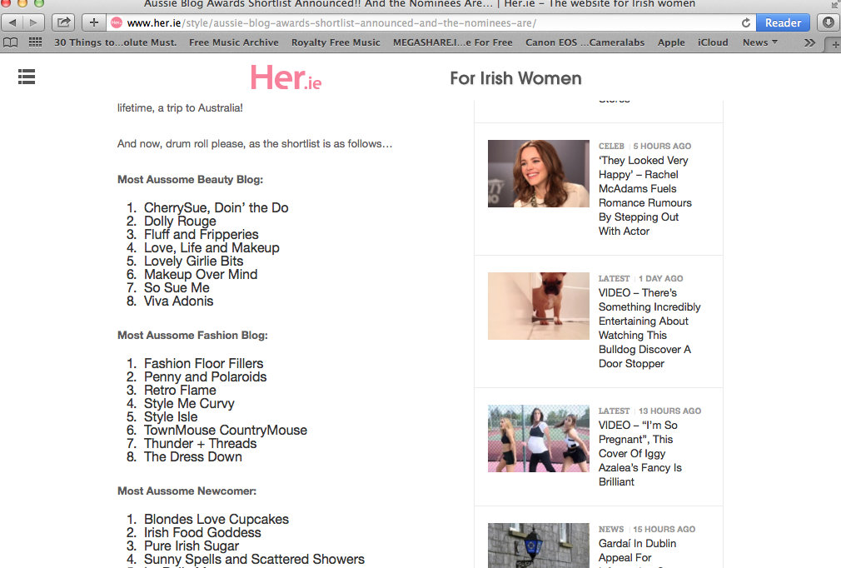
Task: Click 'Viva Adonis' list entry
Action: (x=178, y=301)
